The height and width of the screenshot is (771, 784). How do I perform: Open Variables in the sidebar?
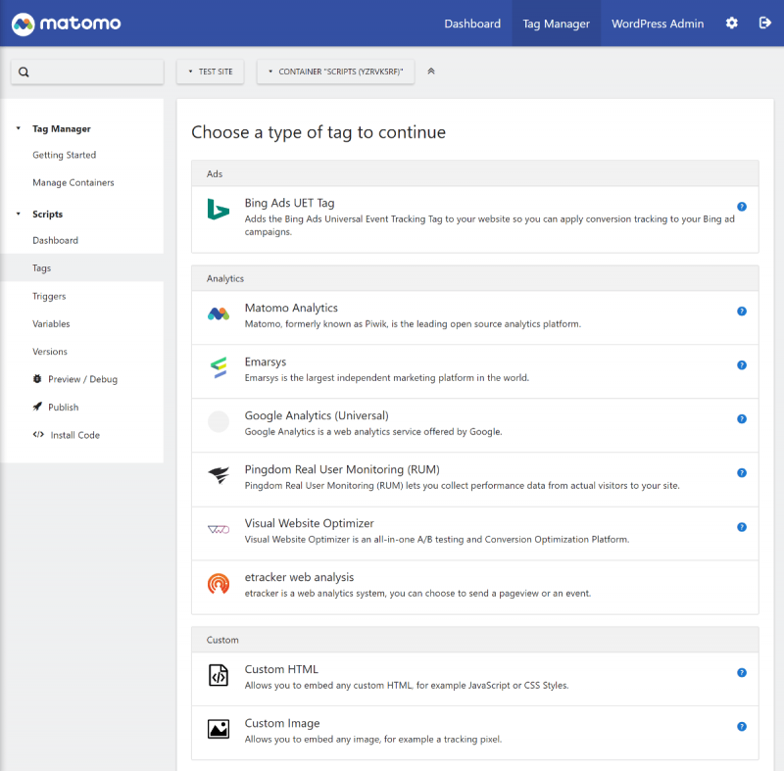coord(51,324)
